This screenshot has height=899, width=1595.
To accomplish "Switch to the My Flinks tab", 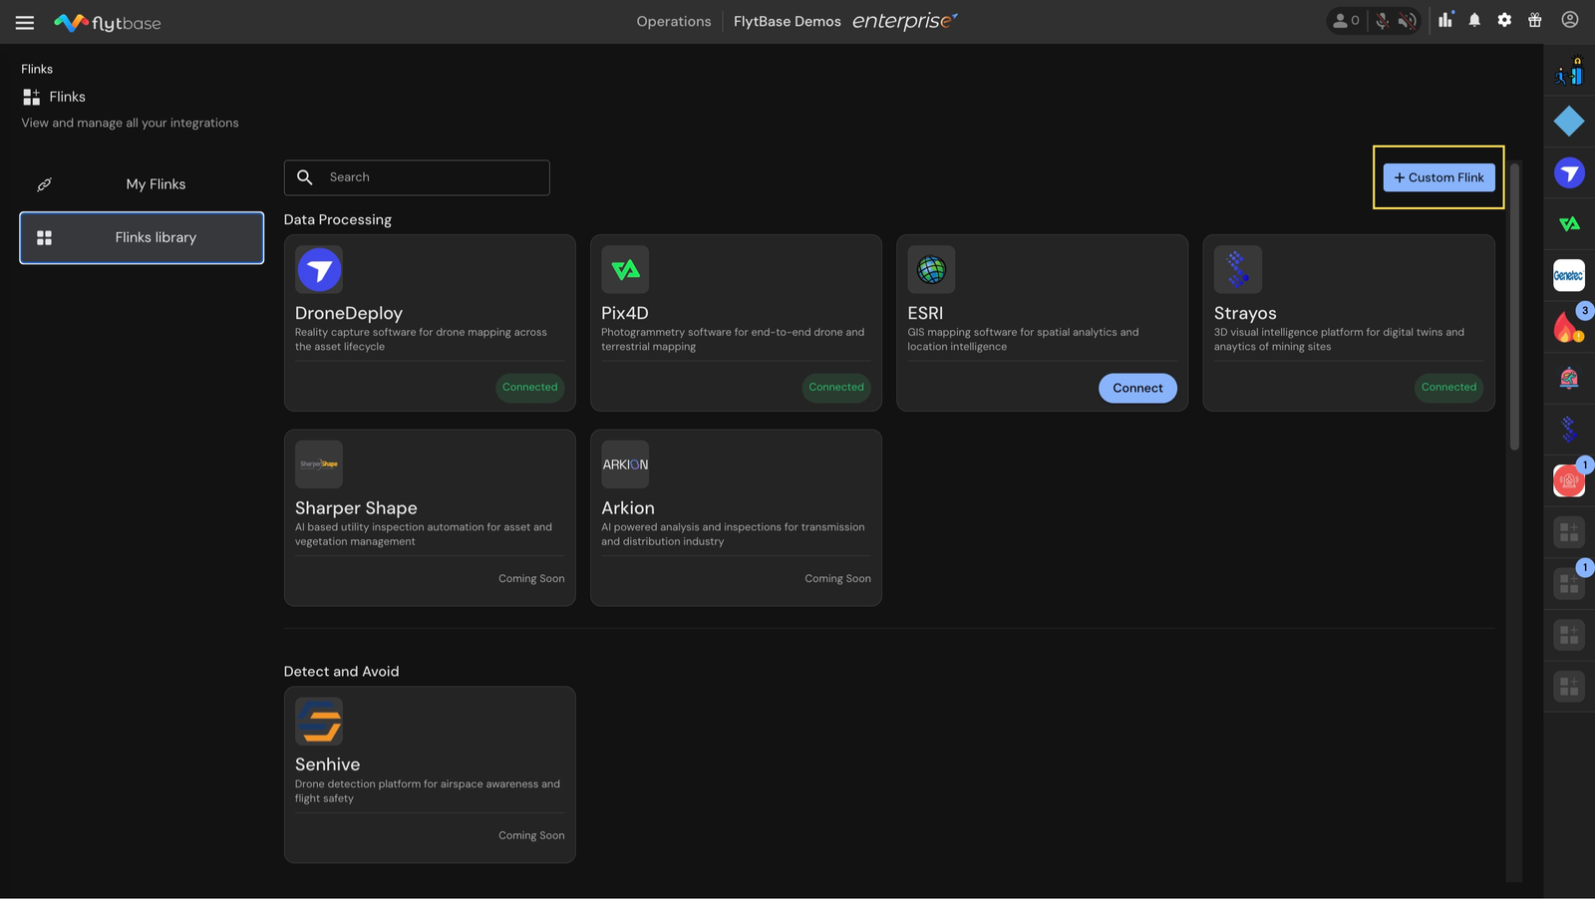I will point(142,184).
